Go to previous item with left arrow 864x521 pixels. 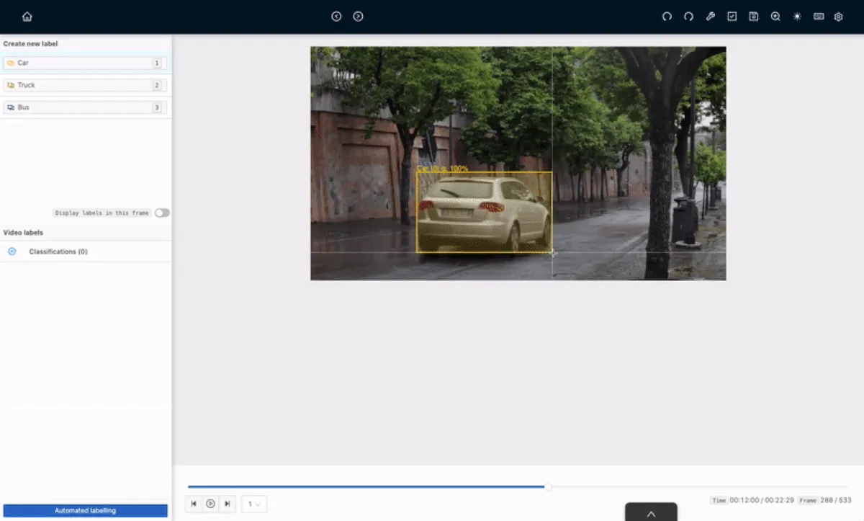336,17
